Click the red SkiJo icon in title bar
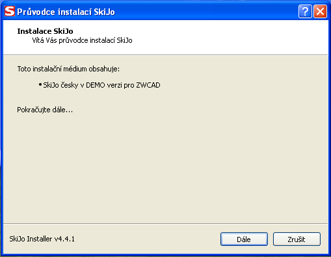This screenshot has height=257, width=331. point(10,11)
